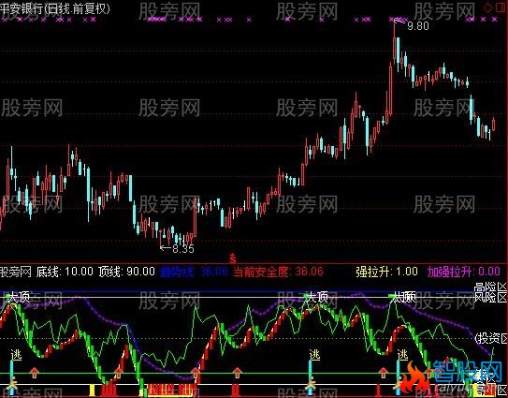This screenshot has height=398, width=508.
Task: Click the 风险区 zone label
Action: pos(490,297)
